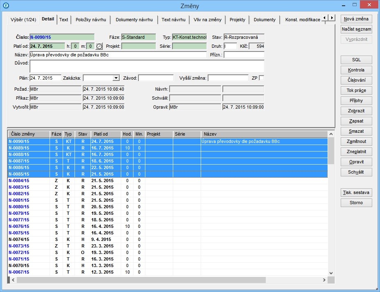The width and height of the screenshot is (380, 292).
Task: Click the list's vertical scrollbar up arrow
Action: pos(330,134)
